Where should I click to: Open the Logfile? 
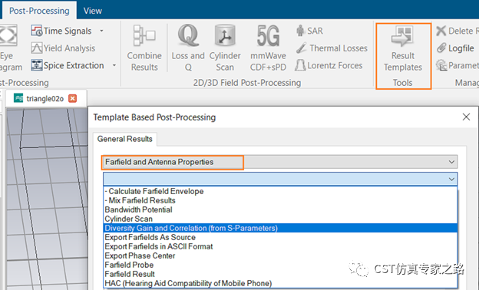pos(455,48)
